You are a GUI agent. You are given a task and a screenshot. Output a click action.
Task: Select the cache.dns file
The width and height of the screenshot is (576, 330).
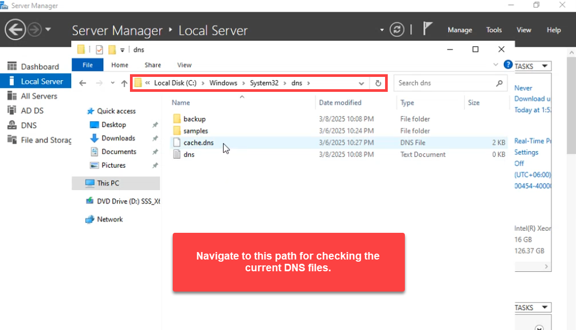tap(198, 143)
